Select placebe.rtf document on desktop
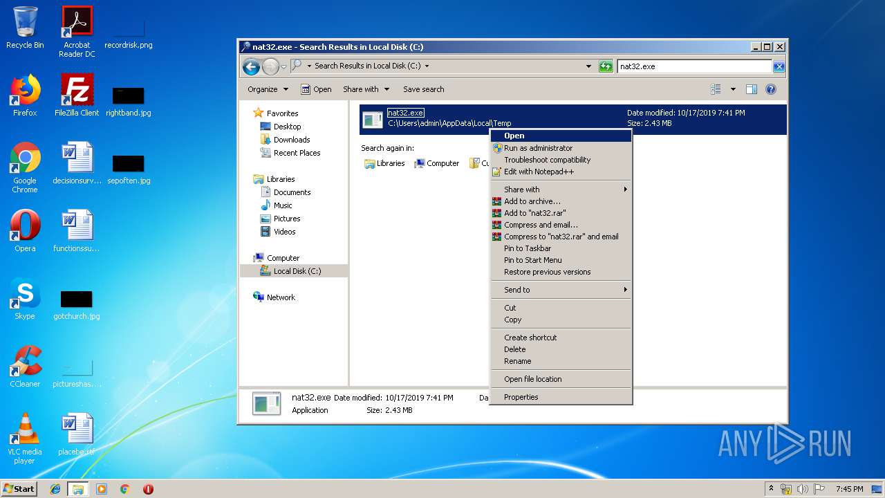The image size is (885, 498). click(77, 434)
